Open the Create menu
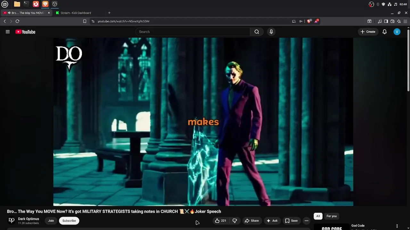The width and height of the screenshot is (410, 230). [368, 32]
